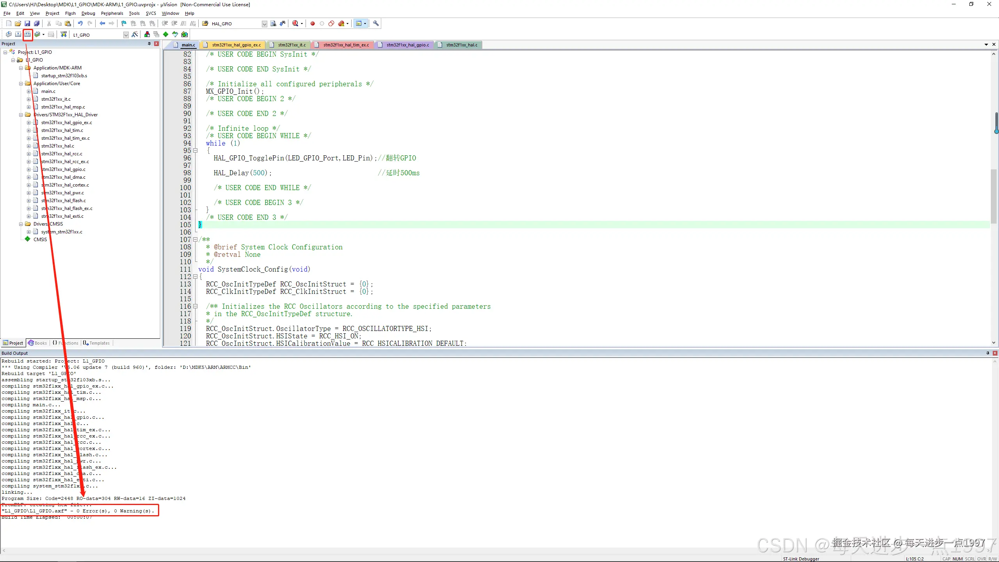Open the HAL_GPIO find combo box dropdown
999x562 pixels.
pyautogui.click(x=264, y=24)
